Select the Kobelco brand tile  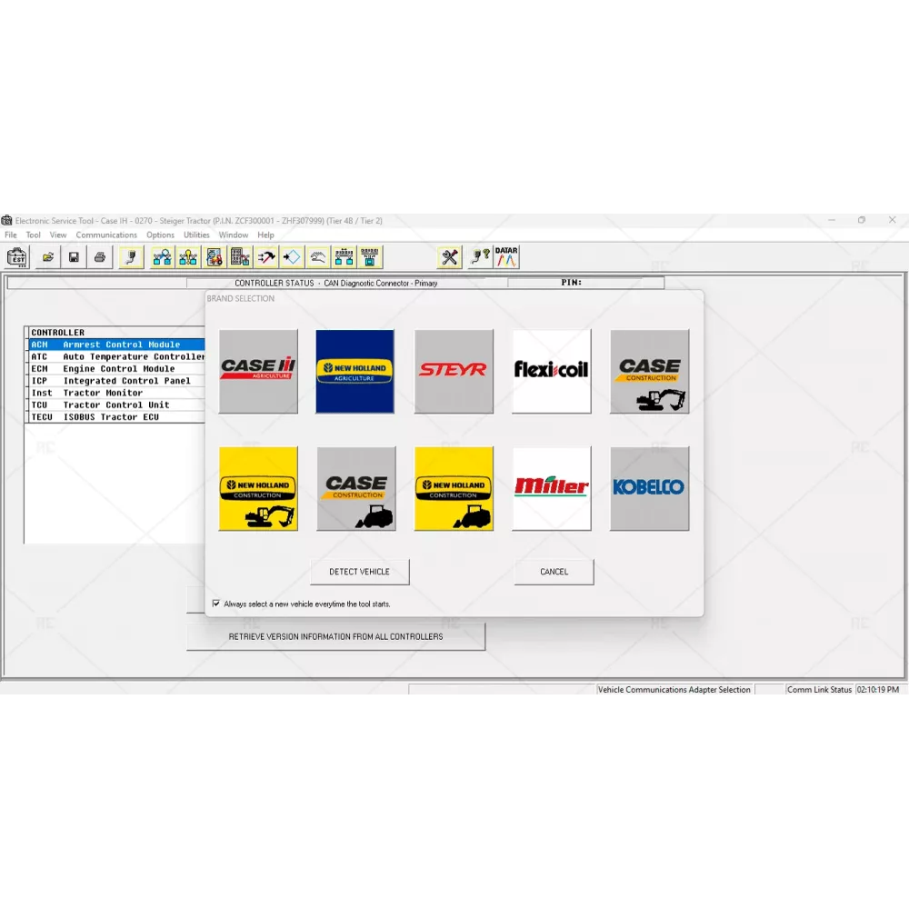[x=649, y=488]
